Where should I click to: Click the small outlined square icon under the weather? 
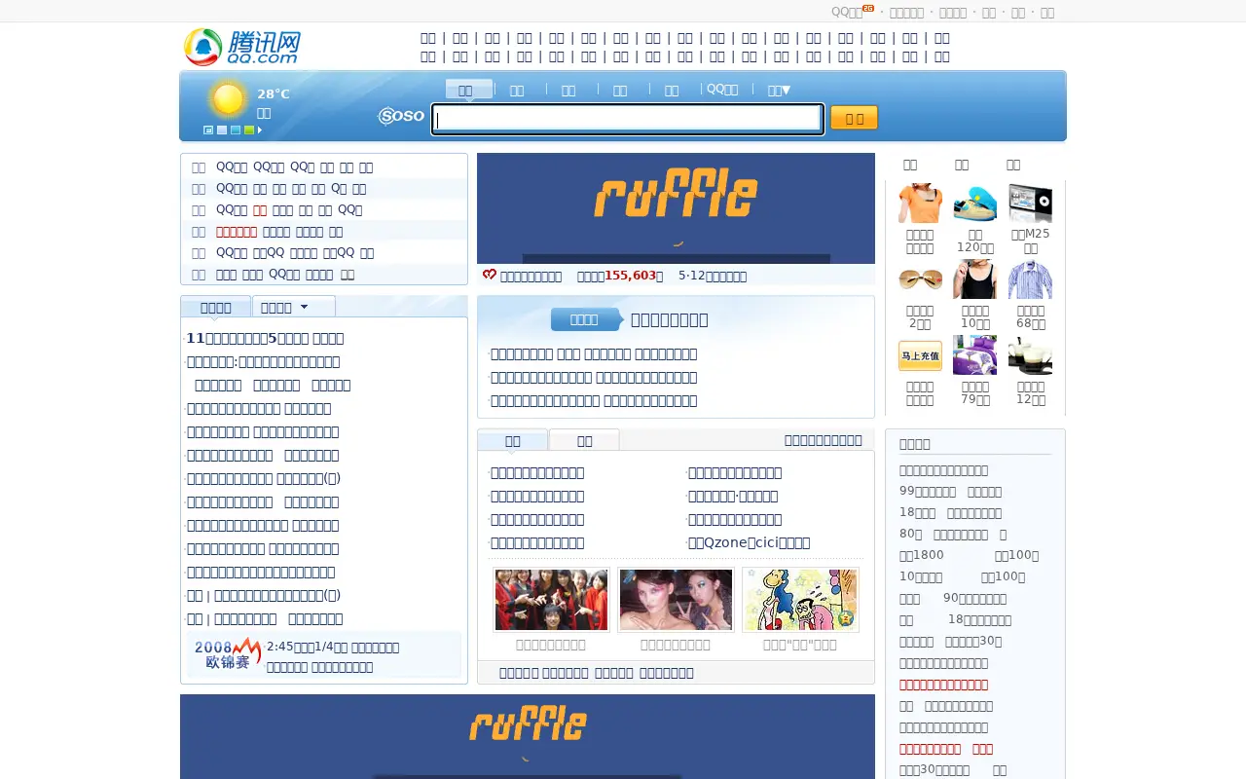coord(208,130)
